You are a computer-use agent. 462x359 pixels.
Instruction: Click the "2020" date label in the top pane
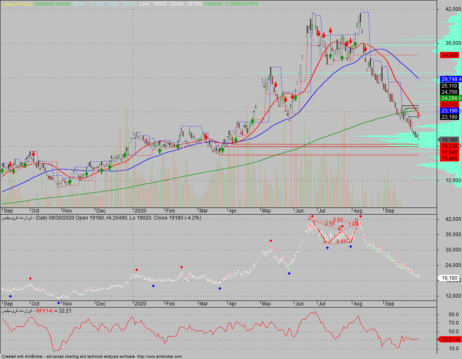[x=140, y=211]
